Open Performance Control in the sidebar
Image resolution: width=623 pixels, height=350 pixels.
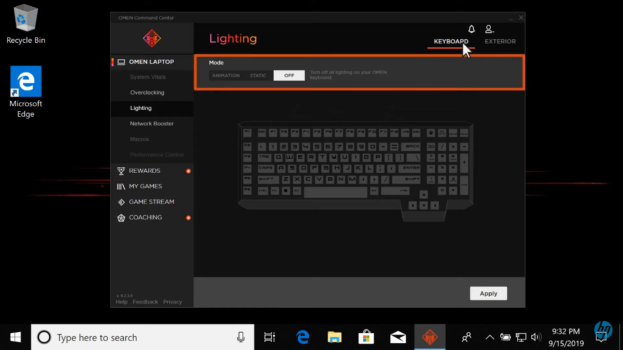[157, 155]
